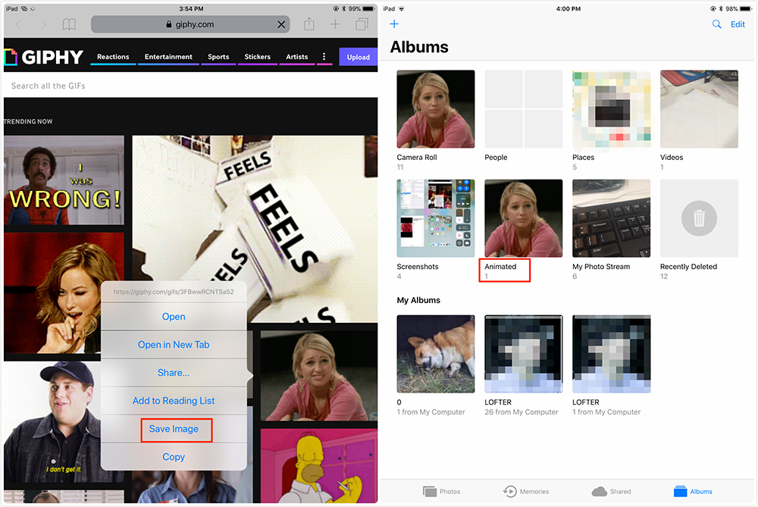This screenshot has width=758, height=507.
Task: Switch to the Albums tab
Action: point(693,492)
